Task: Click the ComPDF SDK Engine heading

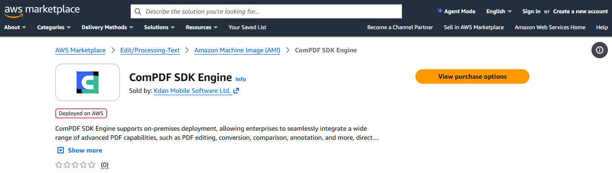Action: (181, 77)
